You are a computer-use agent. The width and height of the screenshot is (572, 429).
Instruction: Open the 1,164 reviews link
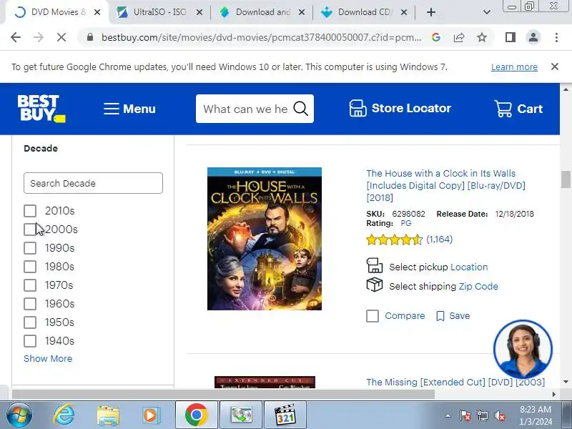tap(439, 240)
